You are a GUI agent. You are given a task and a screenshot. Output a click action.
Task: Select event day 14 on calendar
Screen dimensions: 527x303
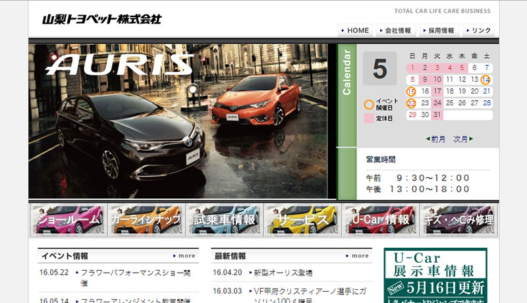485,80
